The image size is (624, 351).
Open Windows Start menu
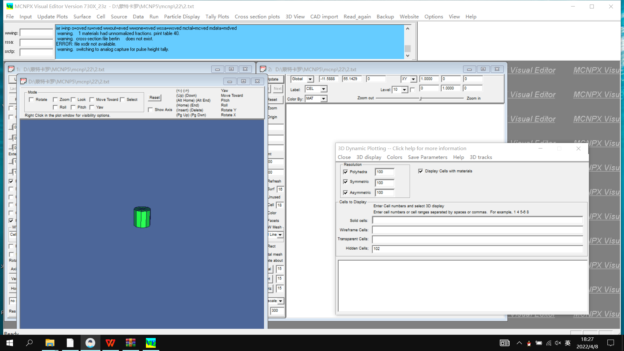[x=9, y=343]
